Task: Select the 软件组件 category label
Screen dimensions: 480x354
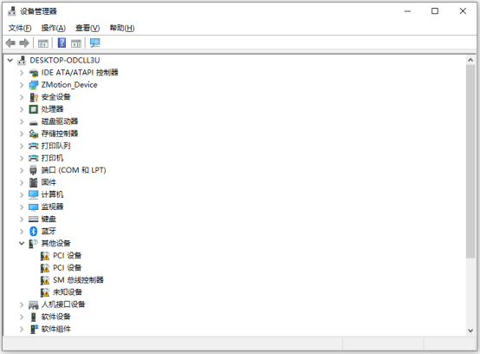Action: [x=55, y=329]
